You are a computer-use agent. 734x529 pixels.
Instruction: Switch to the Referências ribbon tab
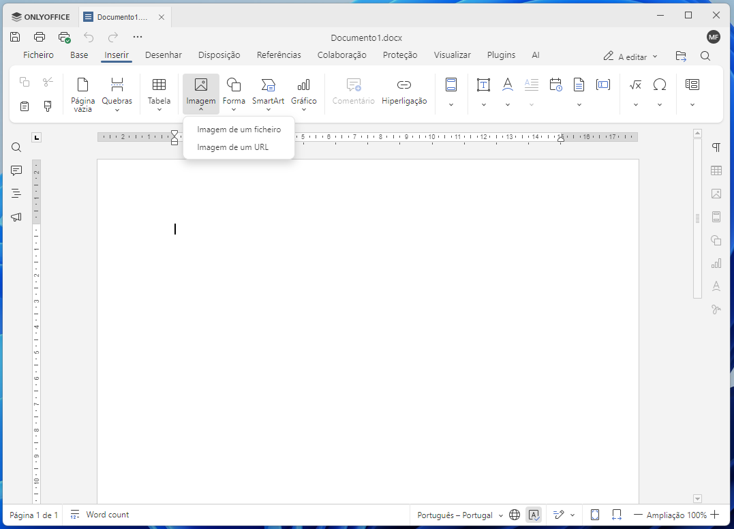pyautogui.click(x=279, y=55)
